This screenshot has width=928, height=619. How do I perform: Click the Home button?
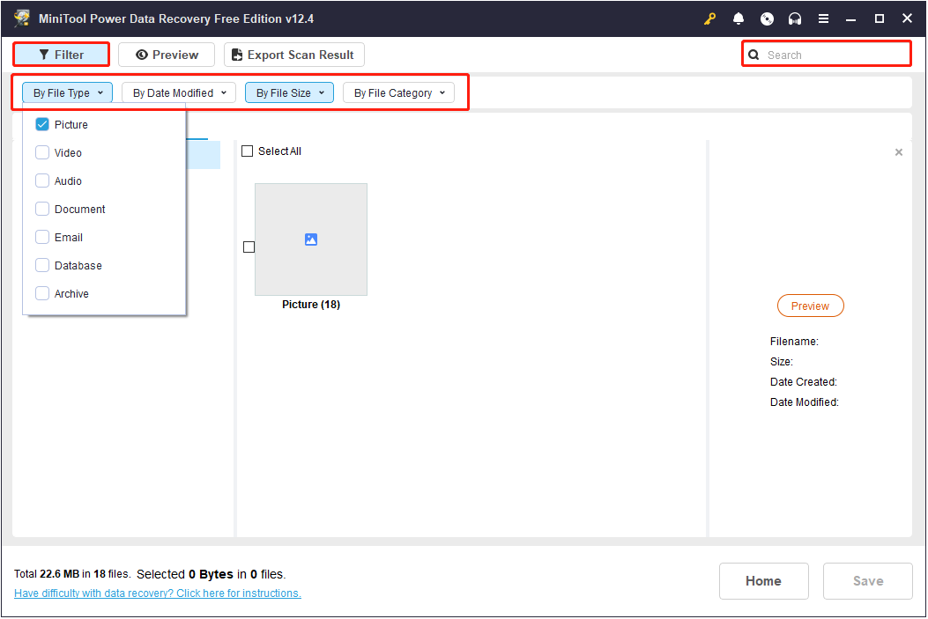pyautogui.click(x=763, y=581)
